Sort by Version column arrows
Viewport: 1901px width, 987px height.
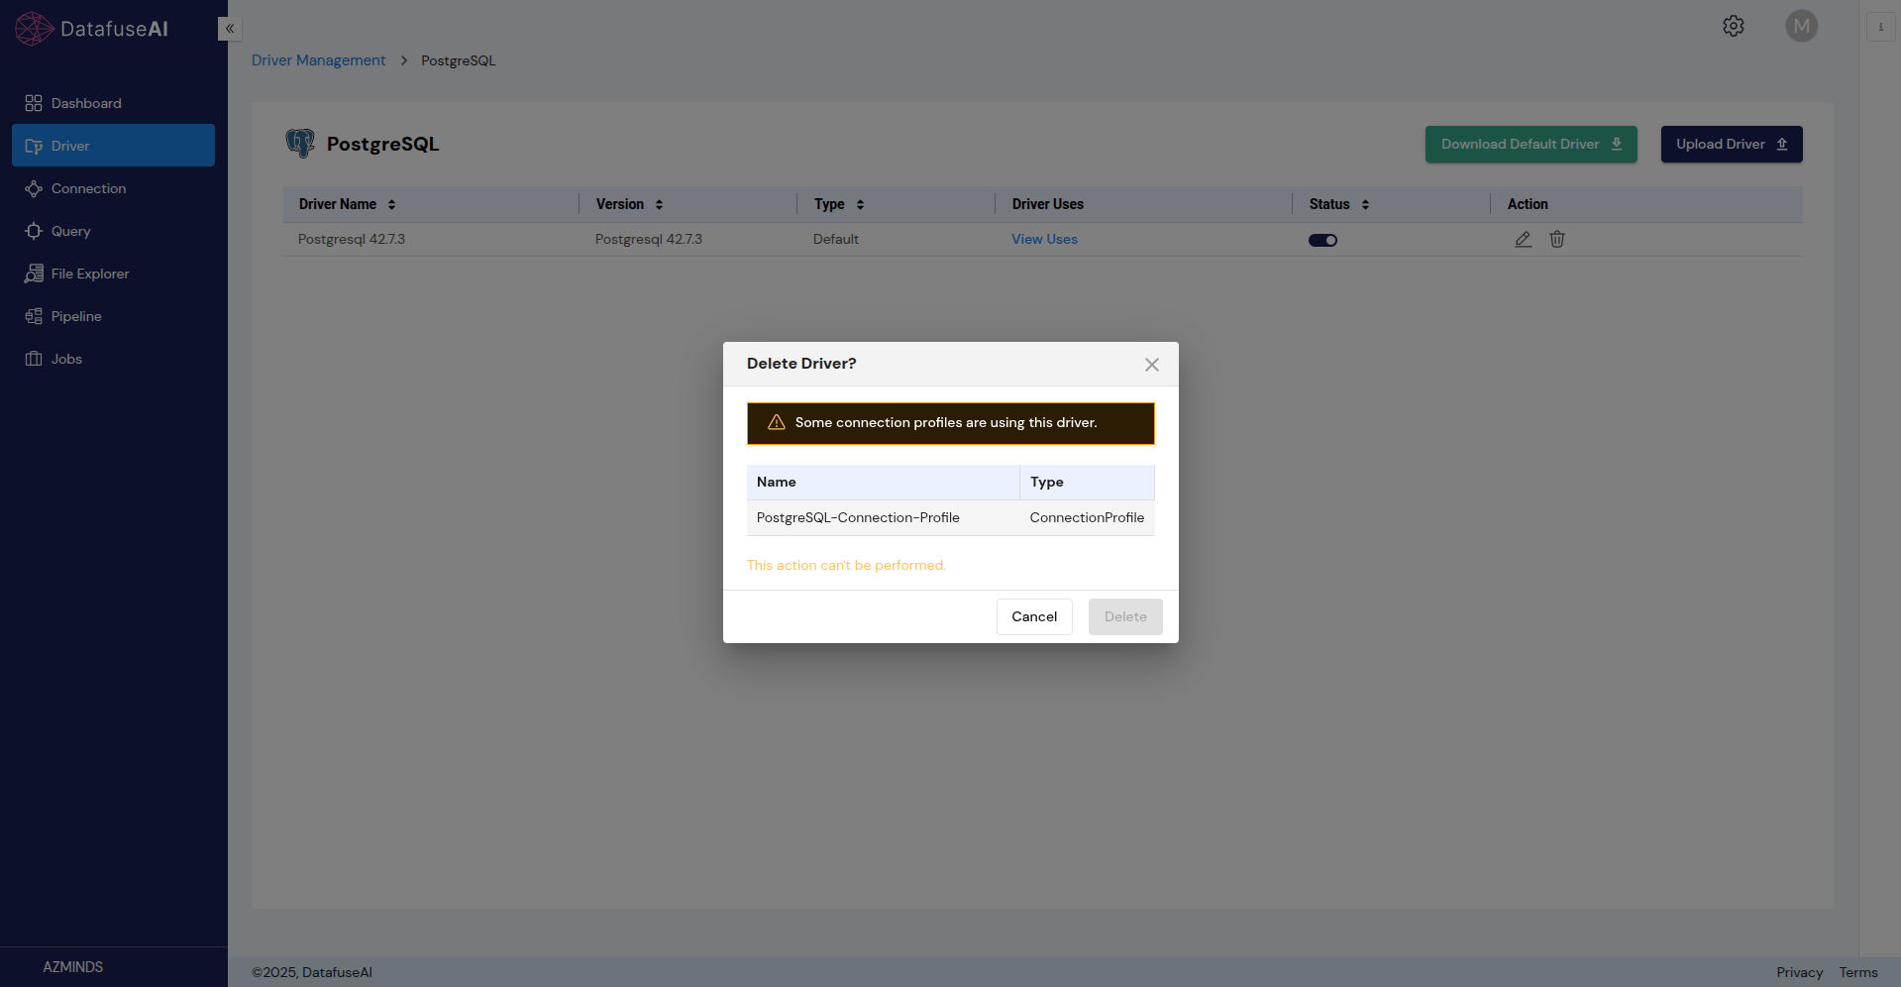[x=659, y=204]
